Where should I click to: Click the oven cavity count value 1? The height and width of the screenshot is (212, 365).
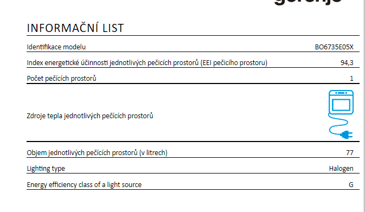(x=351, y=79)
